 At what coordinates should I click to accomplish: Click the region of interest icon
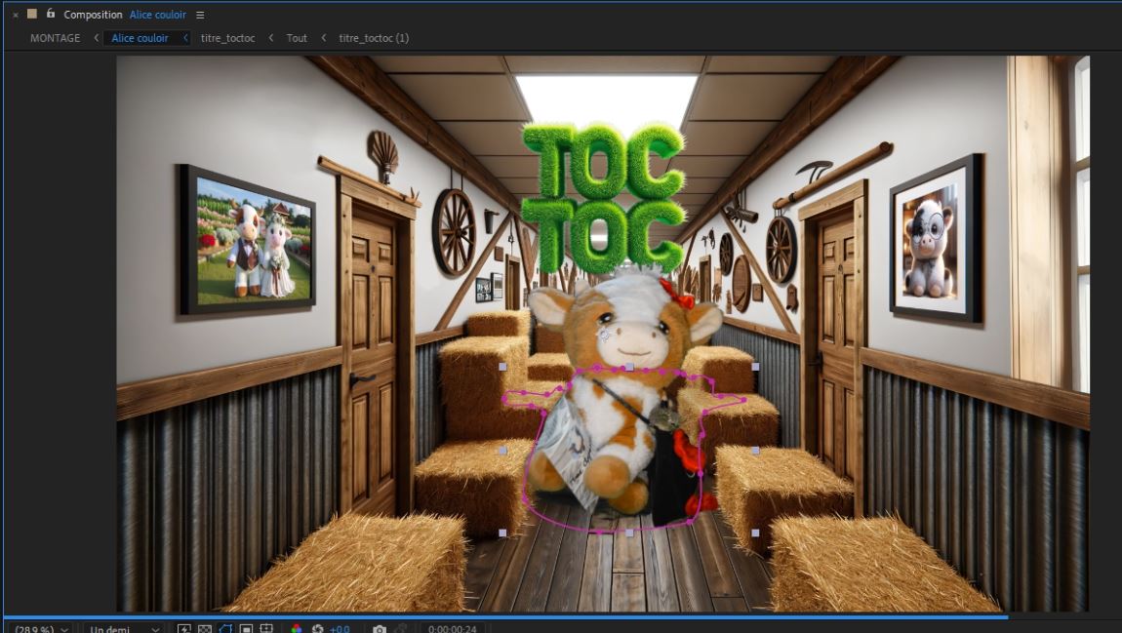(x=246, y=628)
